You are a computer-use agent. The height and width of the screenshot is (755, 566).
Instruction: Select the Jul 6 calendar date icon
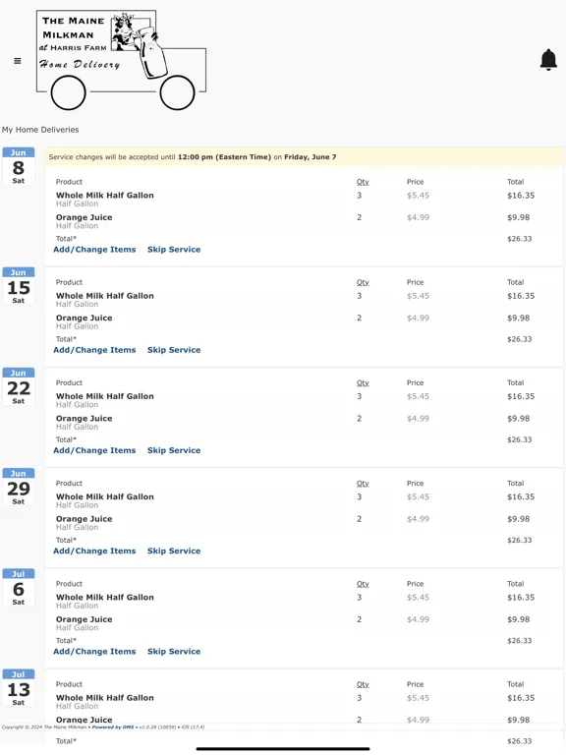[19, 588]
